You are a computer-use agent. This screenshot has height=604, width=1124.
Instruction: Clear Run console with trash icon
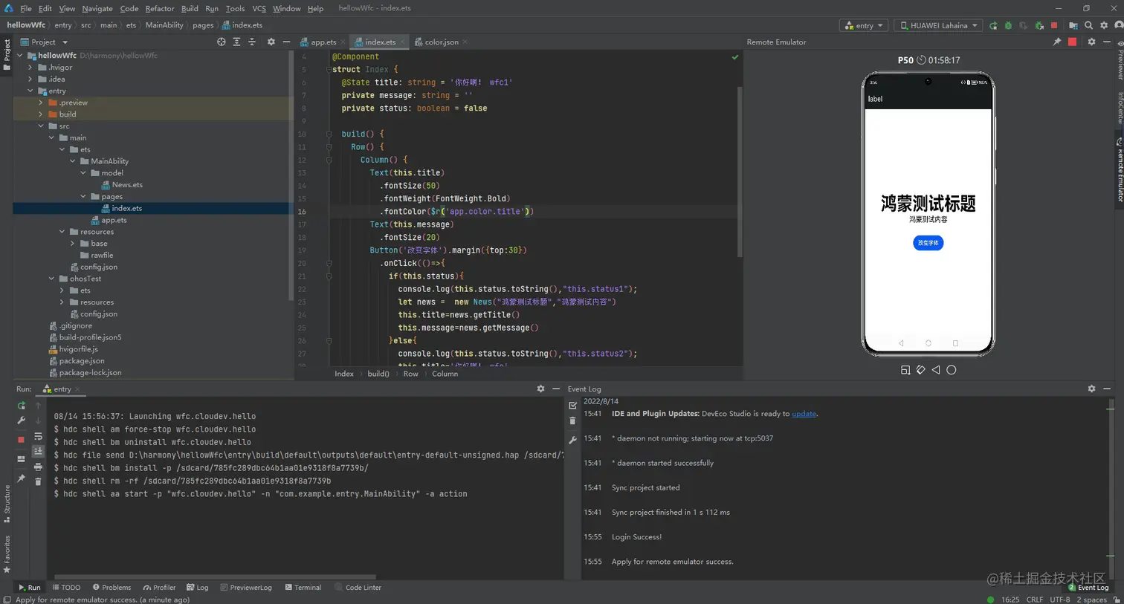[x=38, y=482]
